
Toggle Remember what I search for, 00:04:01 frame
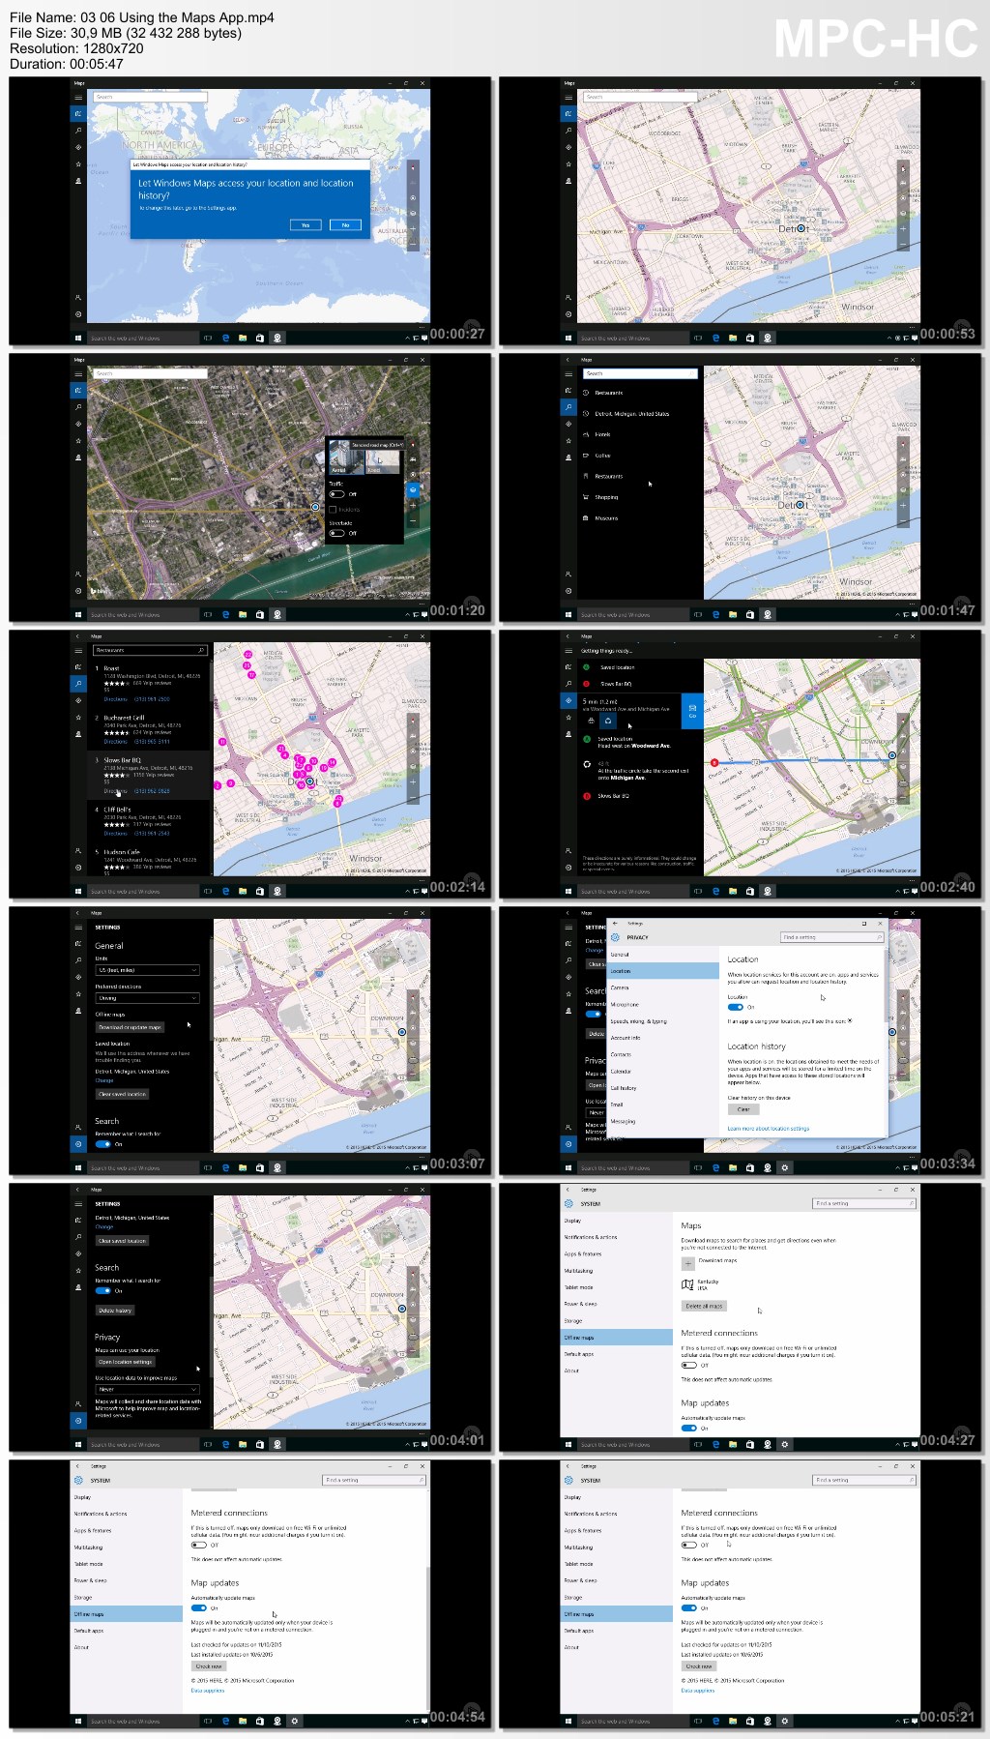click(103, 1291)
